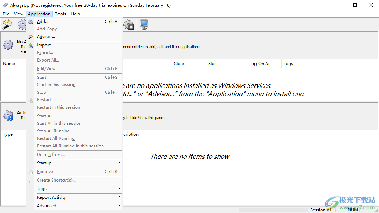Choose Create Shortcut(s)... entry
The width and height of the screenshot is (379, 213).
point(75,180)
